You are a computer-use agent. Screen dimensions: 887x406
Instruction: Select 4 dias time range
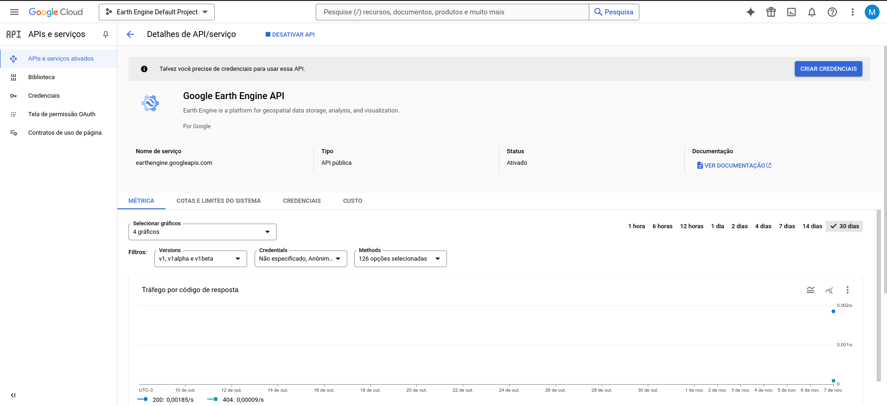(763, 226)
